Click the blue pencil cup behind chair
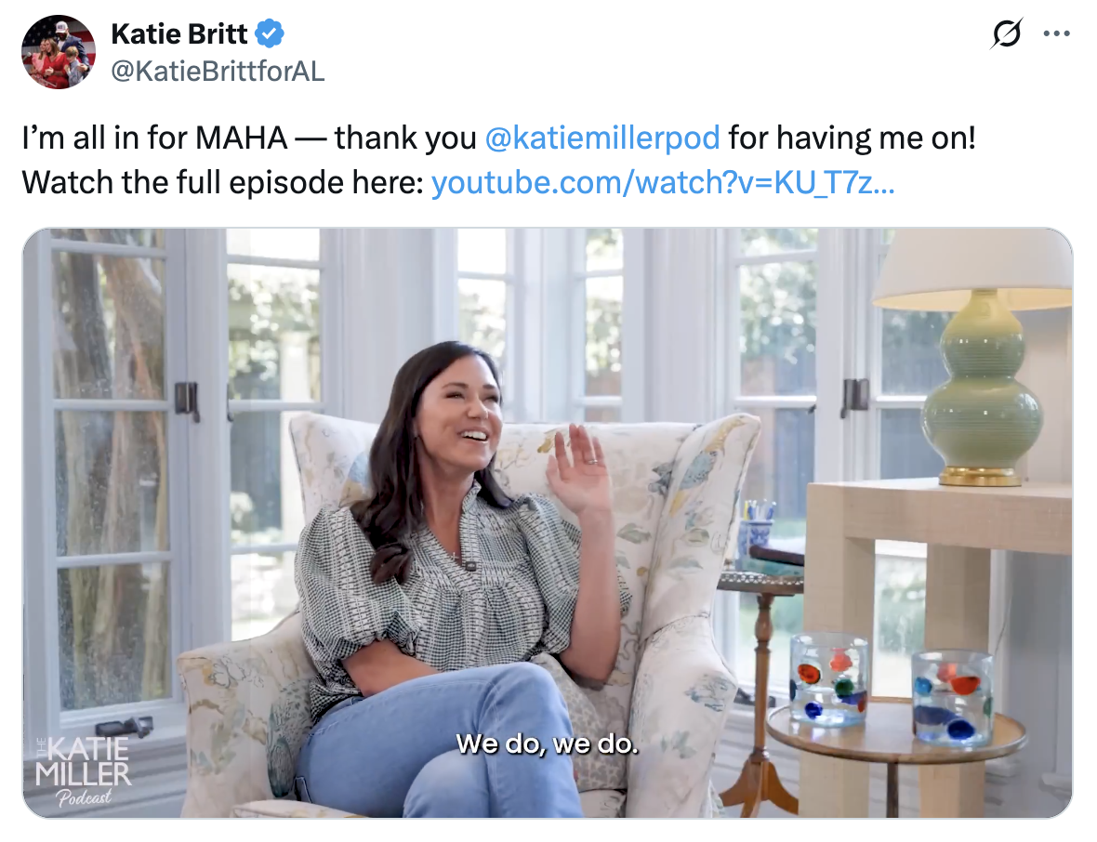Screen dimensions: 1097x842 pyautogui.click(x=757, y=534)
